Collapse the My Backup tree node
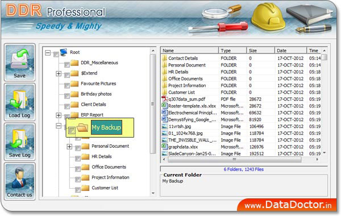 pyautogui.click(x=59, y=126)
